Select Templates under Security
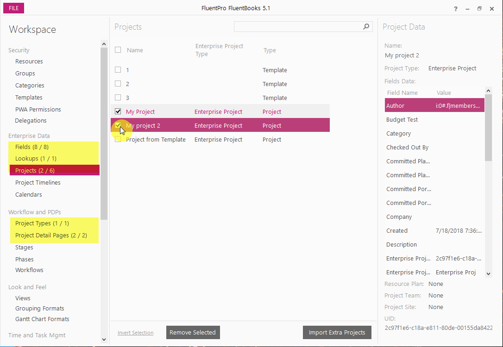503x347 pixels. (x=29, y=98)
